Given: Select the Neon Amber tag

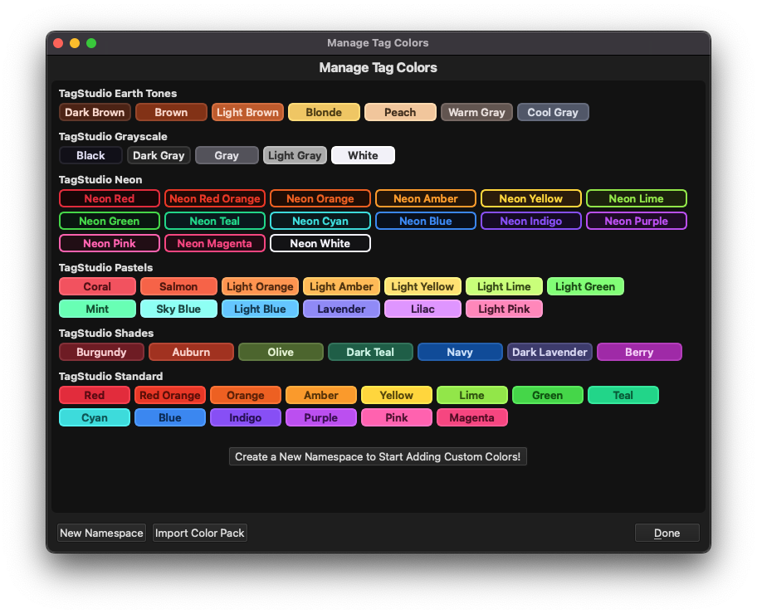Looking at the screenshot, I should (x=425, y=198).
